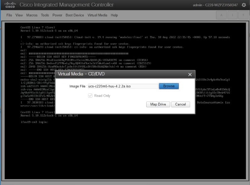This screenshot has height=185, width=250.
Task: Open the File menu
Action: [x=9, y=15]
